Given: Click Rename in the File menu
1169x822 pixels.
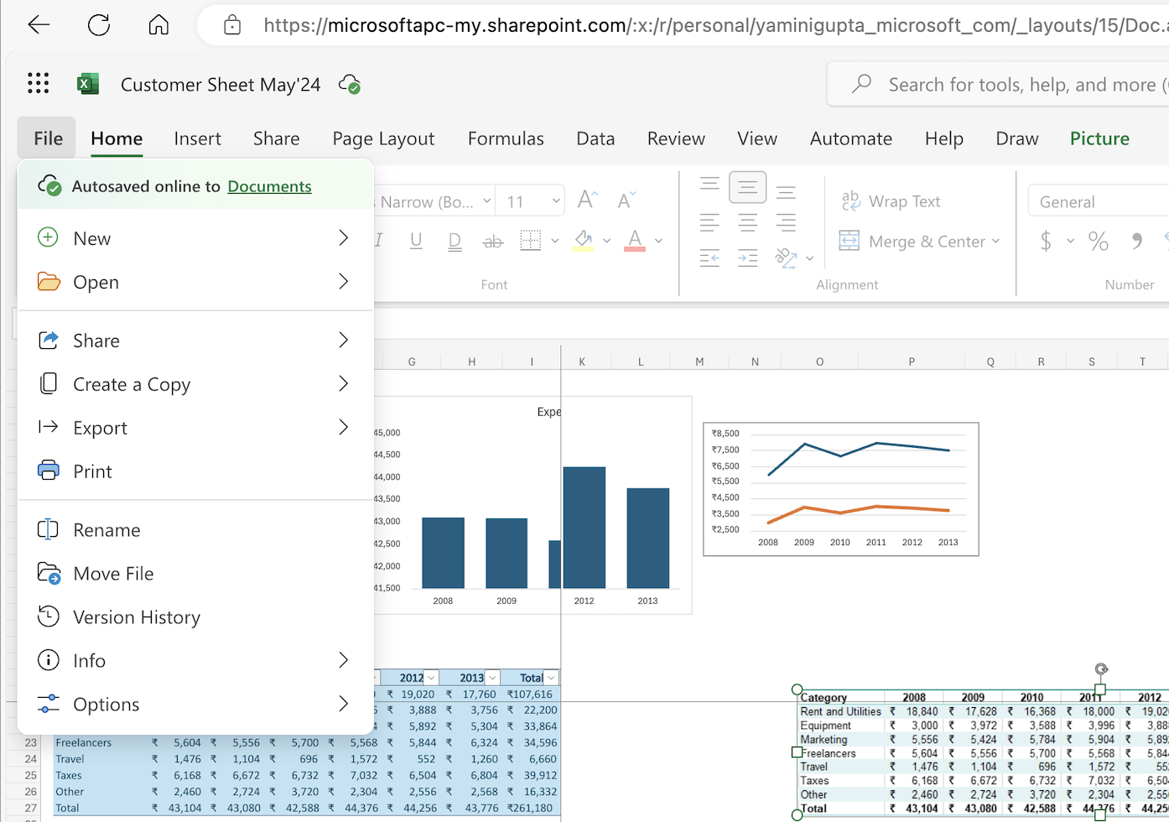Looking at the screenshot, I should pos(107,530).
